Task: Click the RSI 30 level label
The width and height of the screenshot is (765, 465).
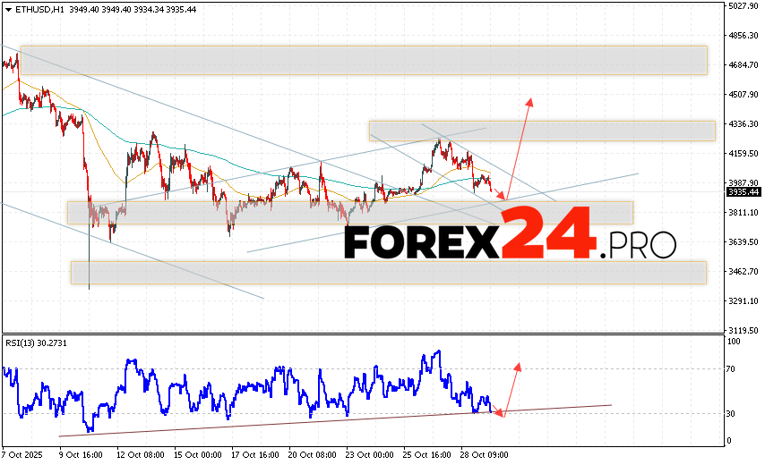Action: coord(733,413)
